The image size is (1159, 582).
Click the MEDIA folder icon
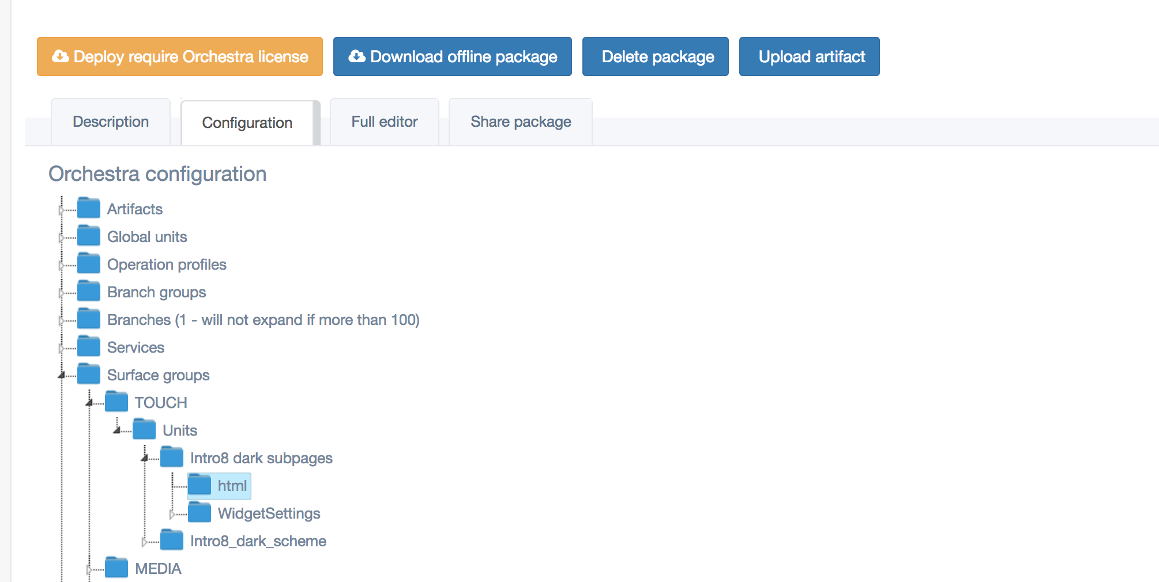pos(116,568)
